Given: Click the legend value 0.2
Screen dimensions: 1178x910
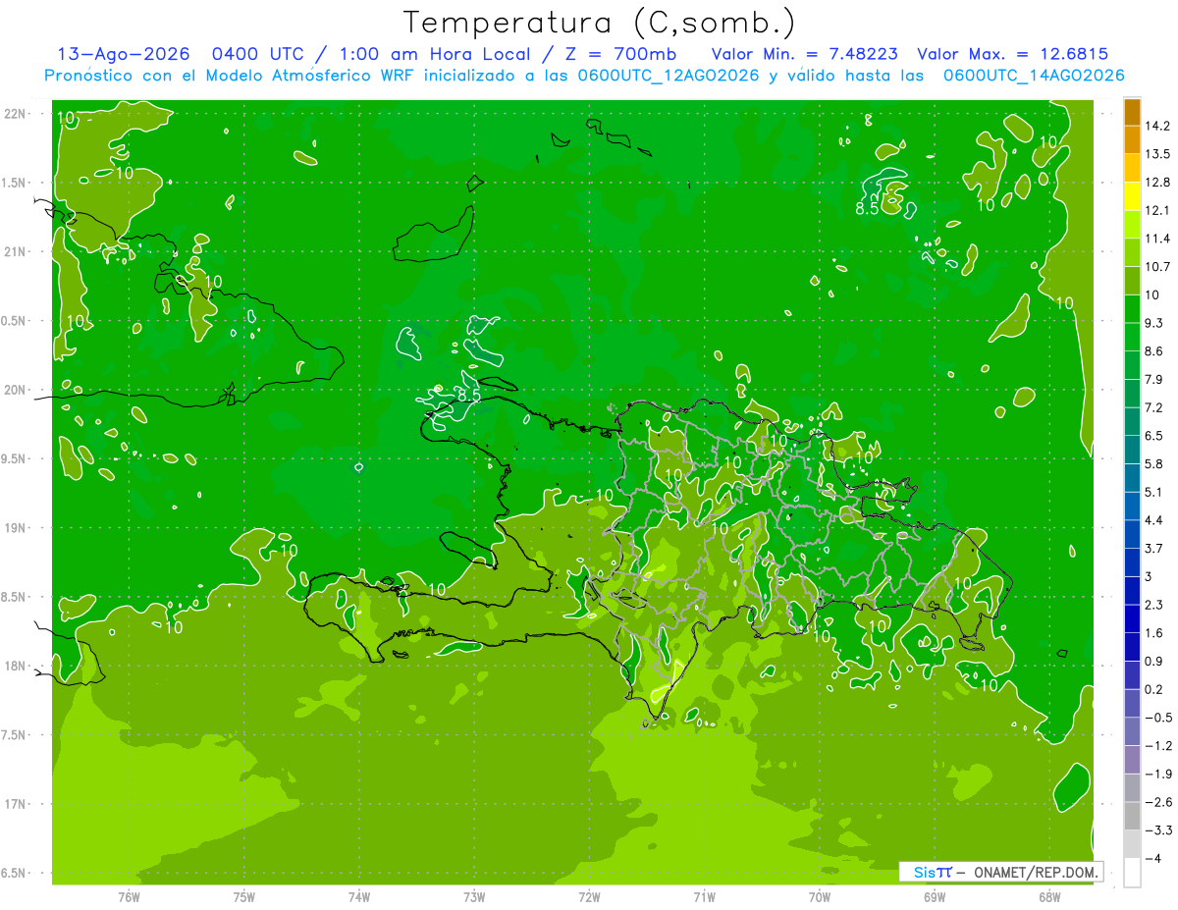Looking at the screenshot, I should [1154, 689].
